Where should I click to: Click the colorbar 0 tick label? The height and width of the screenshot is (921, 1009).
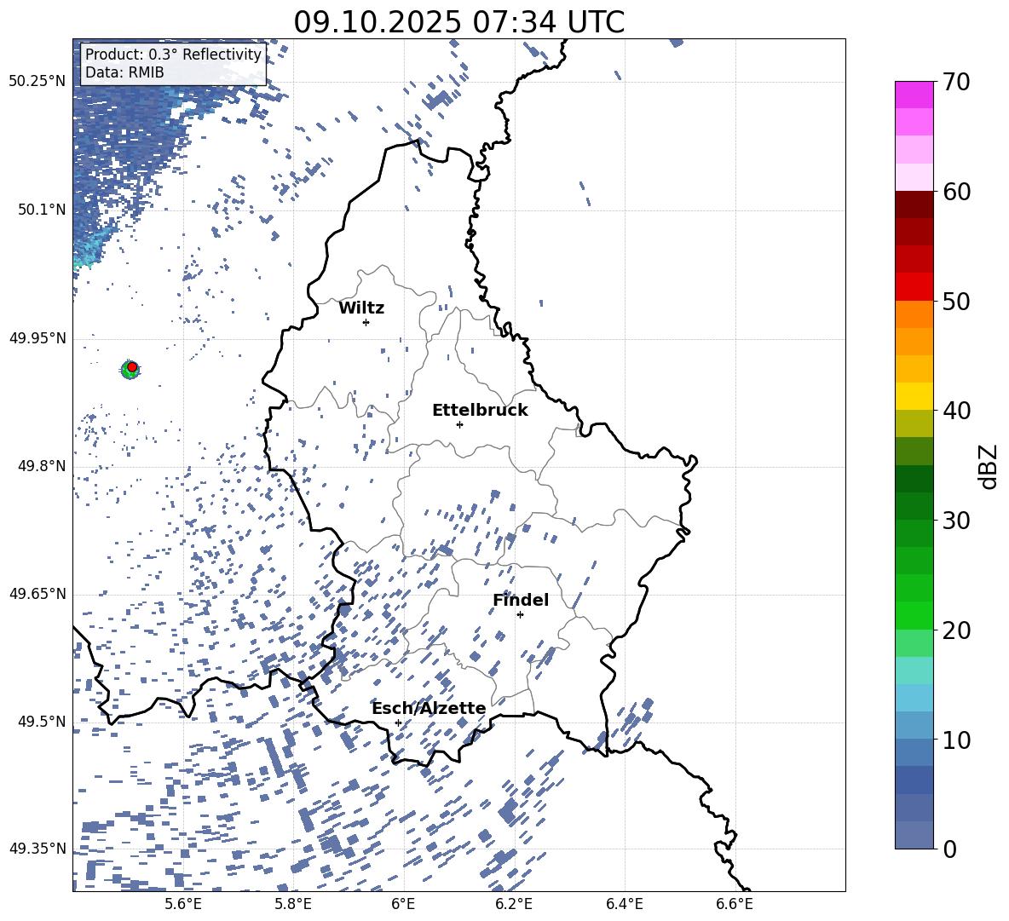pos(949,849)
